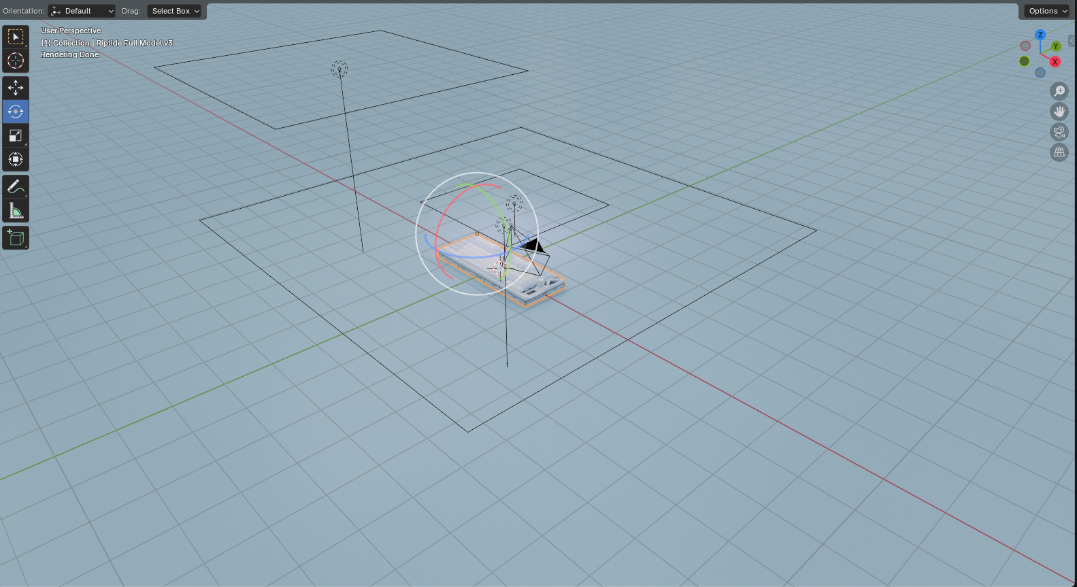The width and height of the screenshot is (1077, 587).
Task: Select the Rotate tool
Action: click(x=15, y=112)
